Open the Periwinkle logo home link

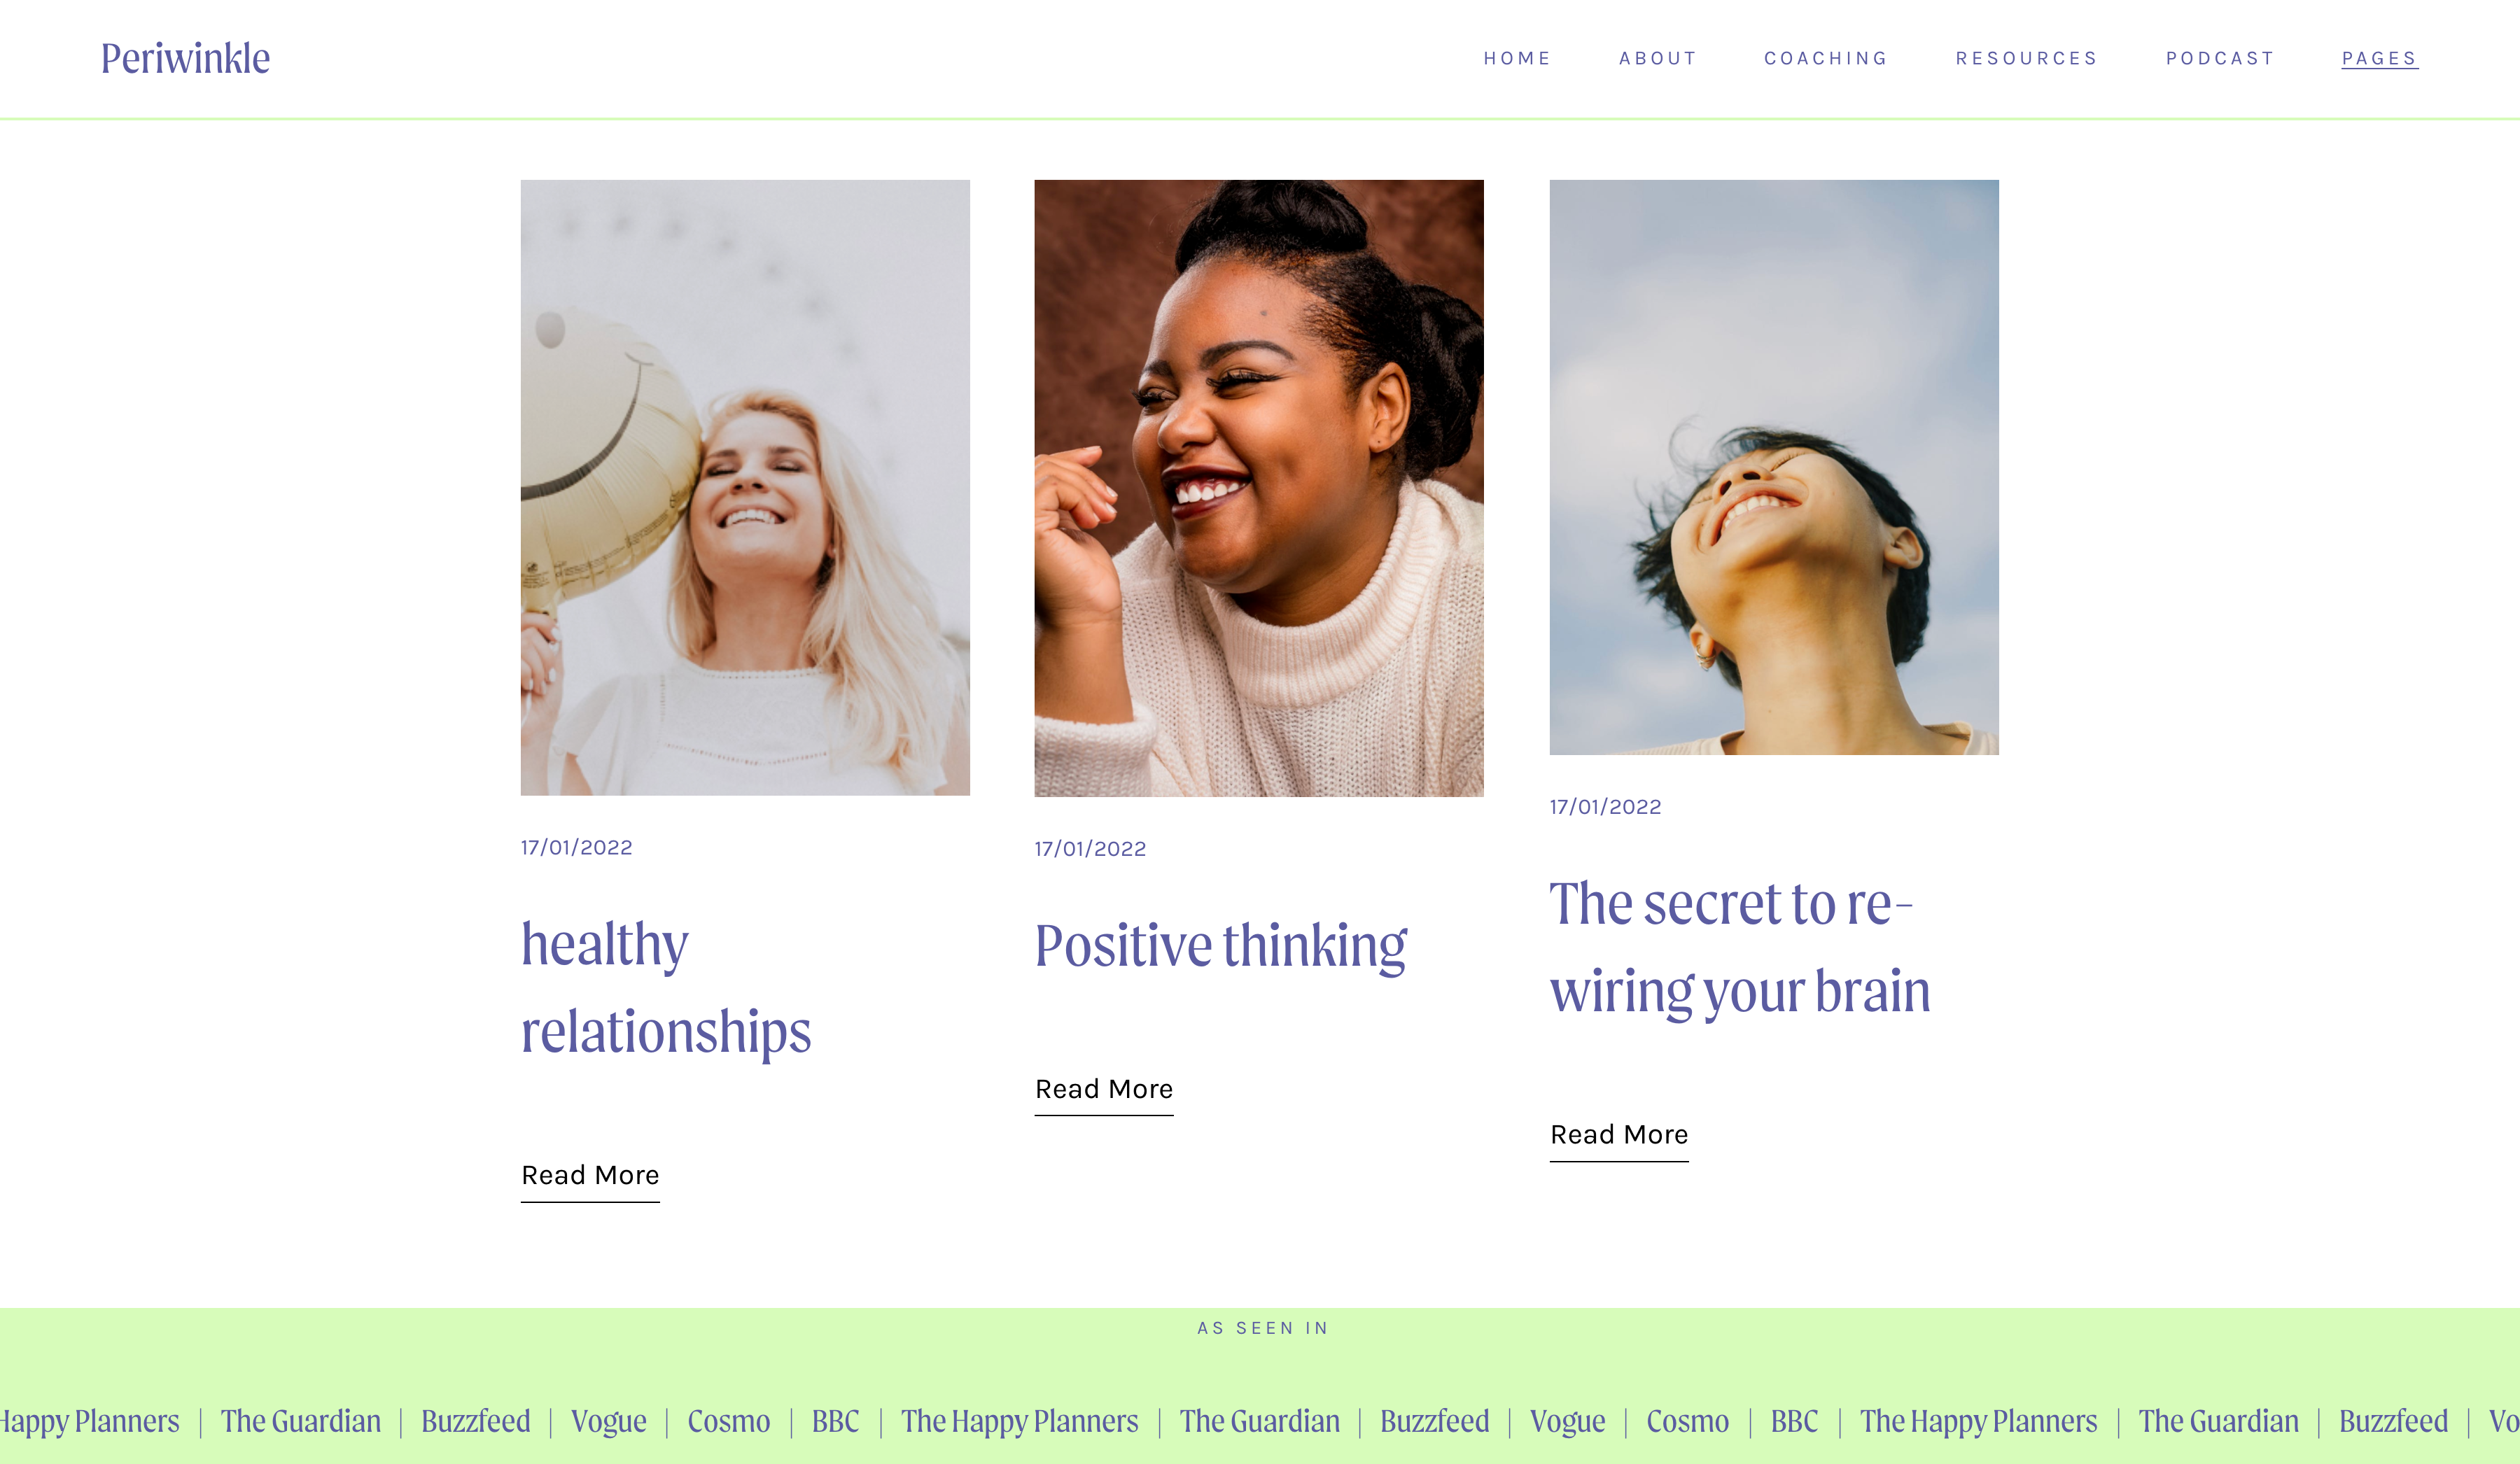pos(185,58)
